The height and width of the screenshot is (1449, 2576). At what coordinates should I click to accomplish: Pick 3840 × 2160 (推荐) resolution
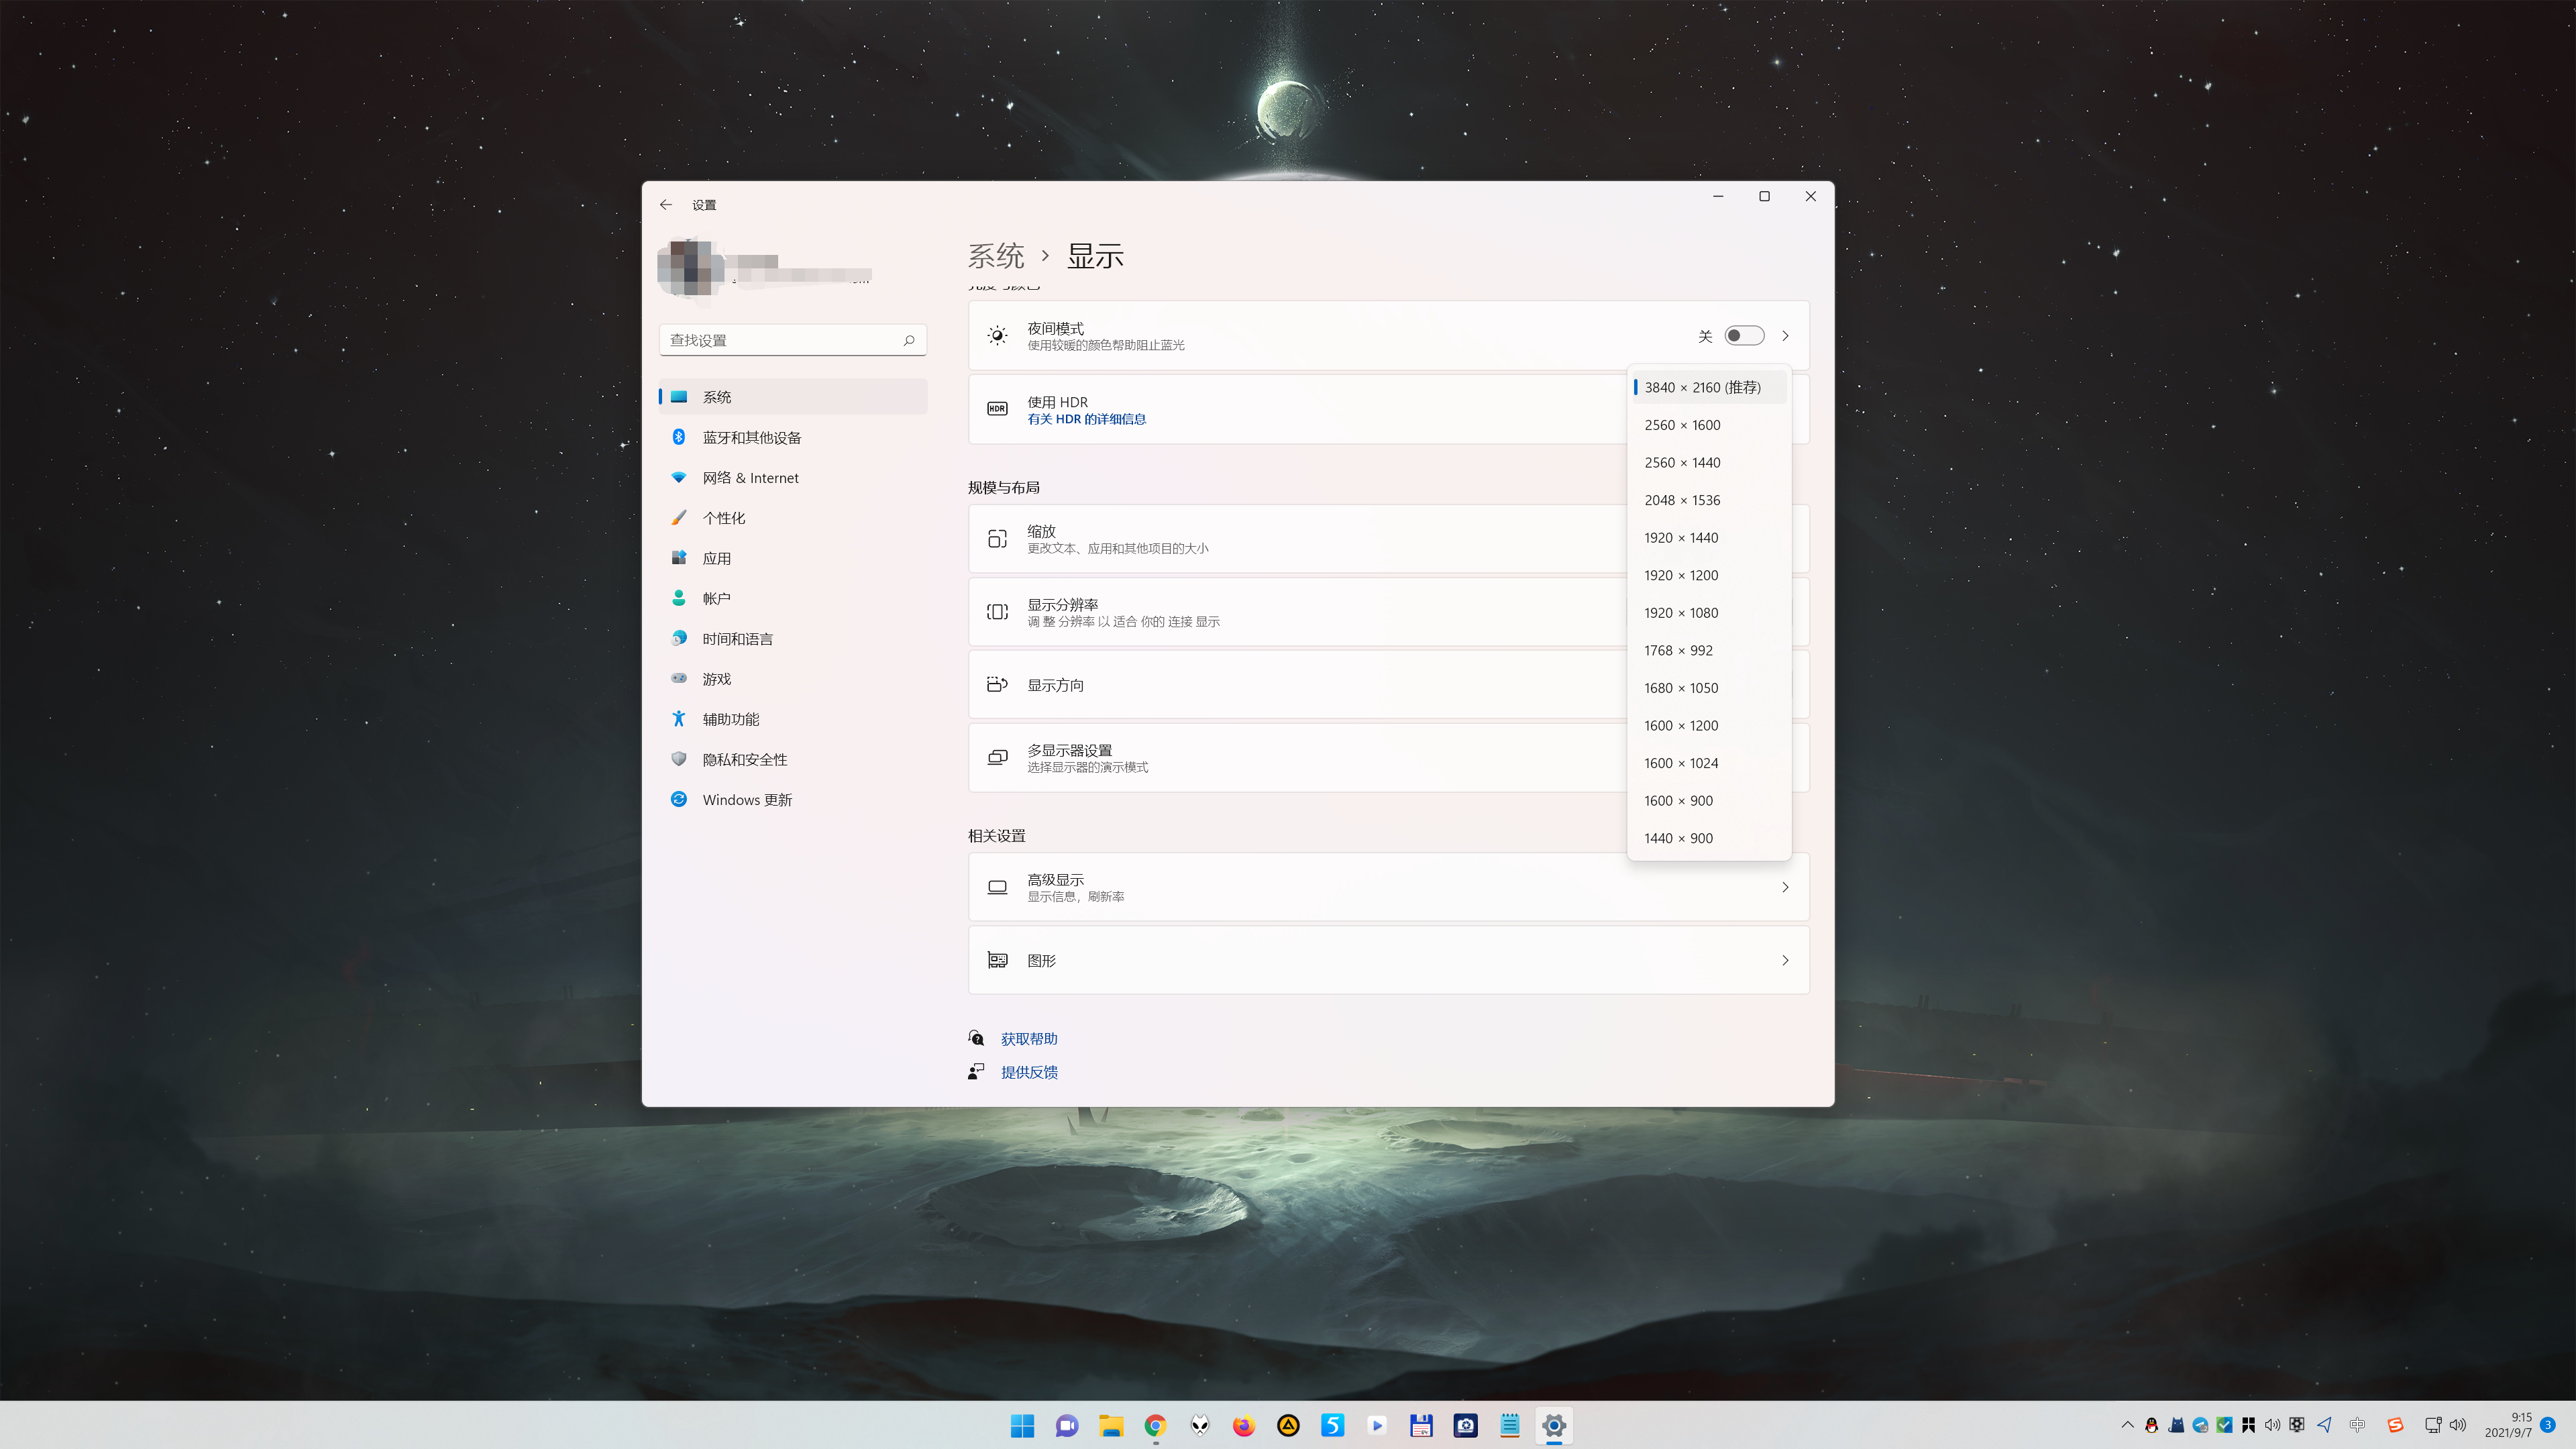(1702, 388)
